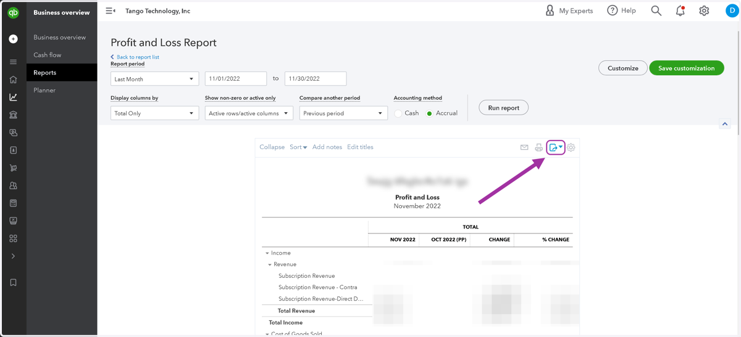Open the four-squares Apps icon in sidebar

(13, 238)
